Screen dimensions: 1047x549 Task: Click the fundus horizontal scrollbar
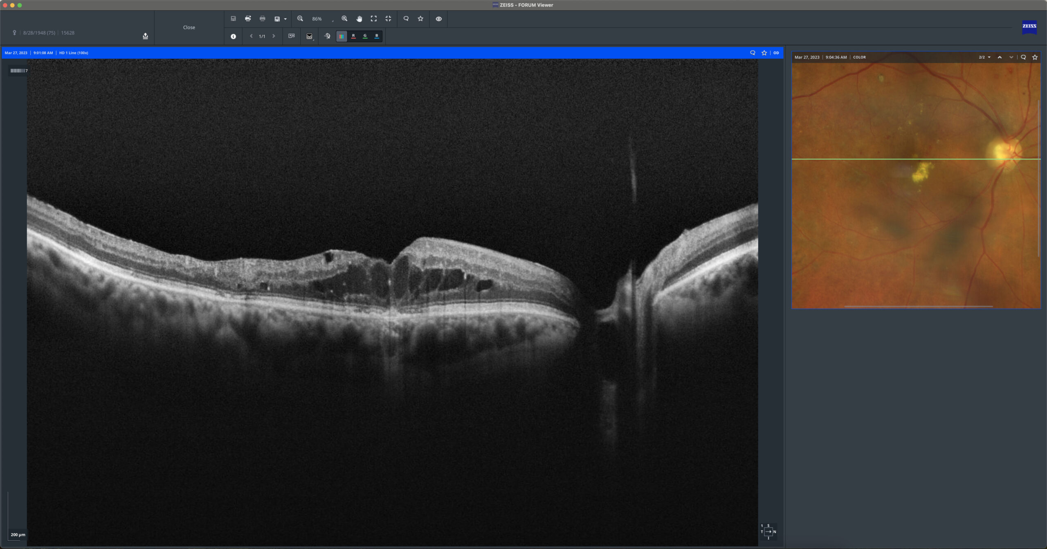[x=918, y=306]
